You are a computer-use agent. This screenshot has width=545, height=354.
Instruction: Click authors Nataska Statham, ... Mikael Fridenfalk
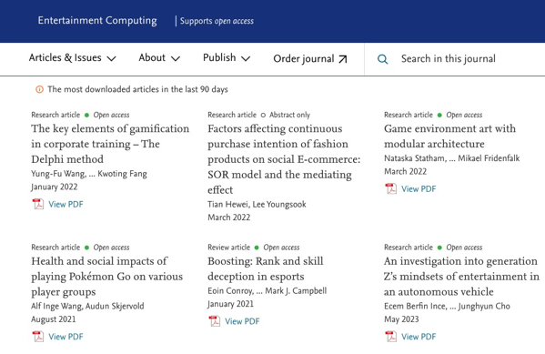coord(452,158)
